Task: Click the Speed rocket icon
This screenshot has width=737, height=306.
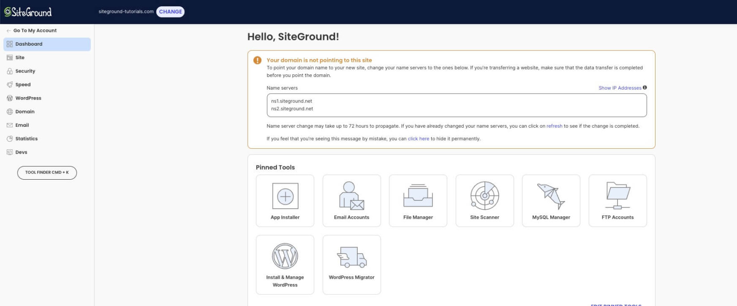Action: pyautogui.click(x=10, y=84)
